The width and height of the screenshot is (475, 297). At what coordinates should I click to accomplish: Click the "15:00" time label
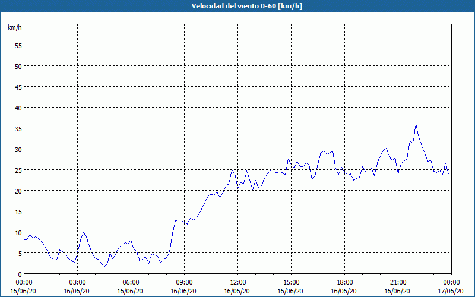[292, 283]
